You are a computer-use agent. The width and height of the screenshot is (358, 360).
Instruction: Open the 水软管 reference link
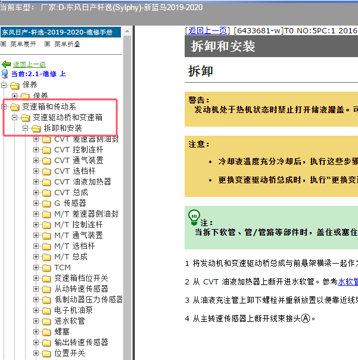point(348,281)
